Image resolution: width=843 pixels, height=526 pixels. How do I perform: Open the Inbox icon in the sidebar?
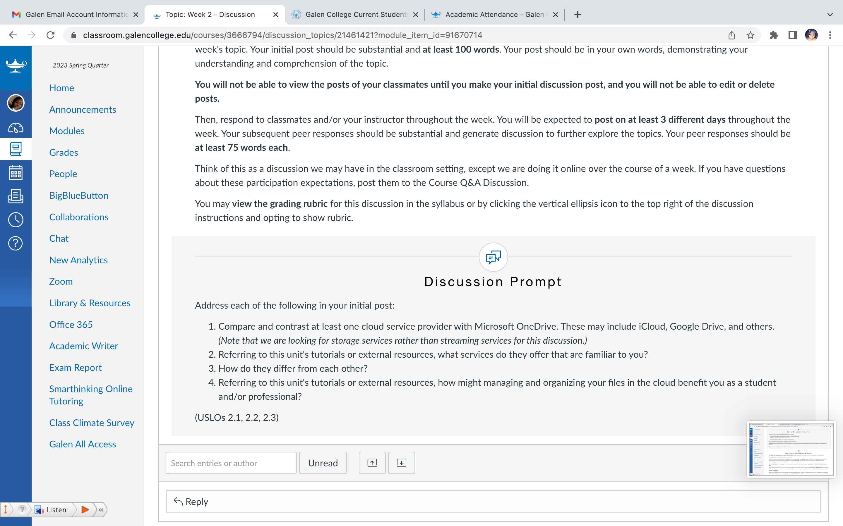click(16, 196)
